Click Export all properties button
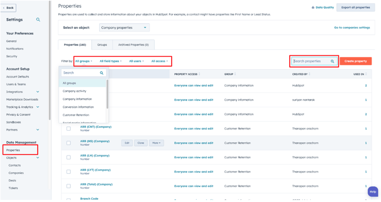The image size is (381, 202). tap(356, 8)
